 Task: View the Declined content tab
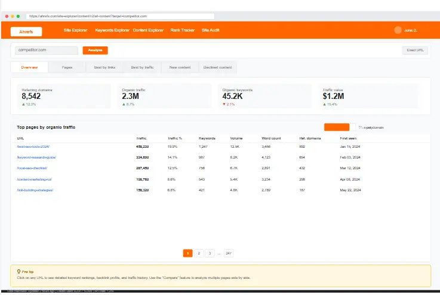coord(217,67)
